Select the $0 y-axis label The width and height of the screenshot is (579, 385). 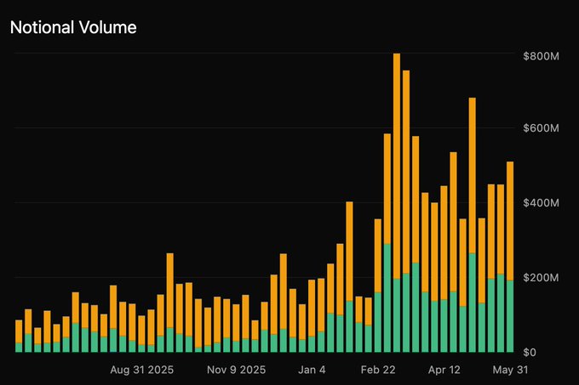(x=530, y=352)
